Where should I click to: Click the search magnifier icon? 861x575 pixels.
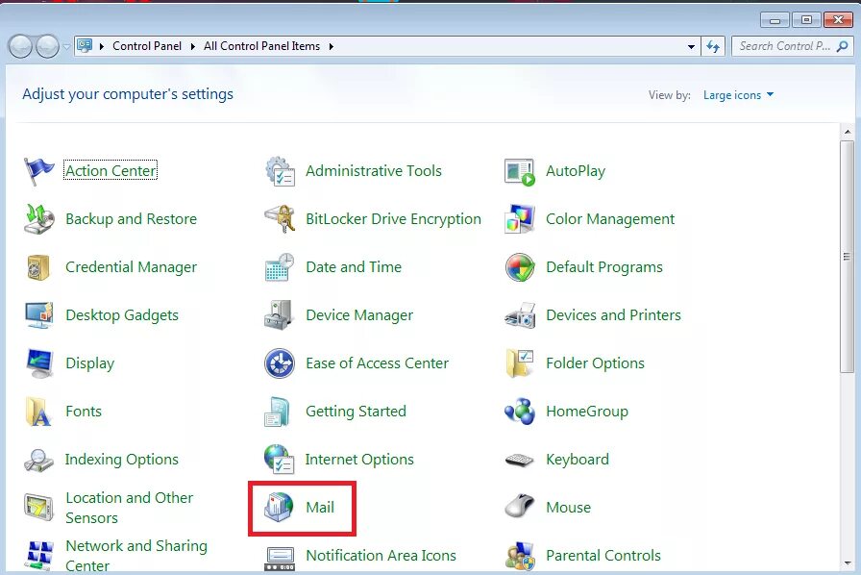click(842, 47)
